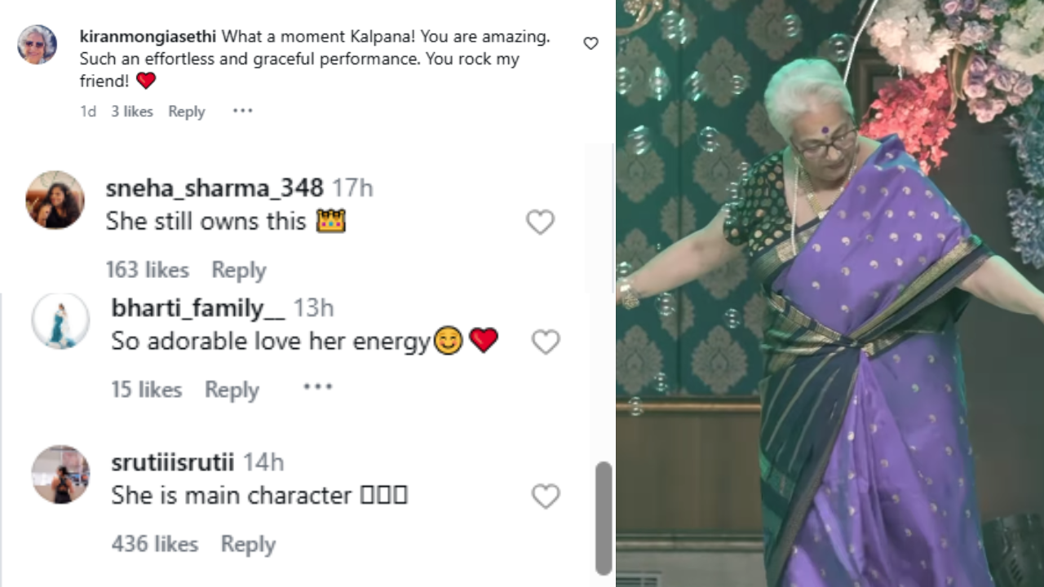View the 163 likes on sneha's comment
The width and height of the screenshot is (1044, 587).
click(147, 270)
